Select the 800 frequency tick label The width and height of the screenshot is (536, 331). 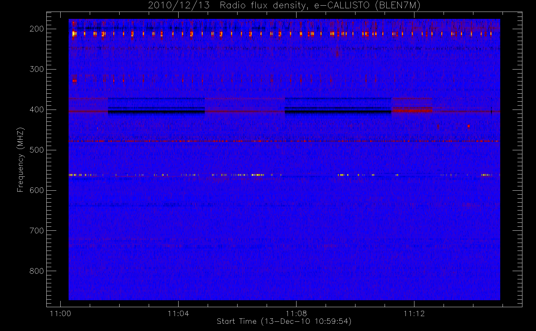37,271
